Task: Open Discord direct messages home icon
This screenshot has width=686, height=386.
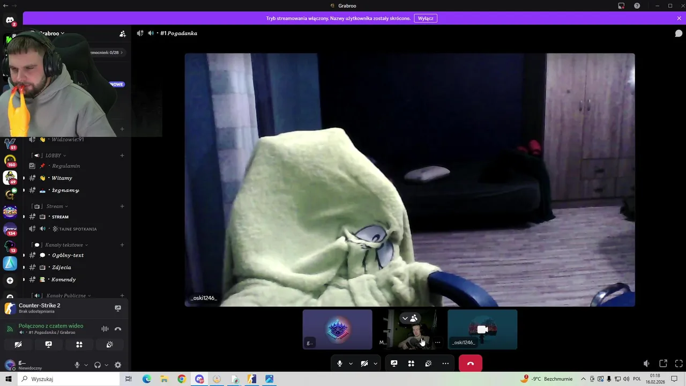Action: (10, 20)
